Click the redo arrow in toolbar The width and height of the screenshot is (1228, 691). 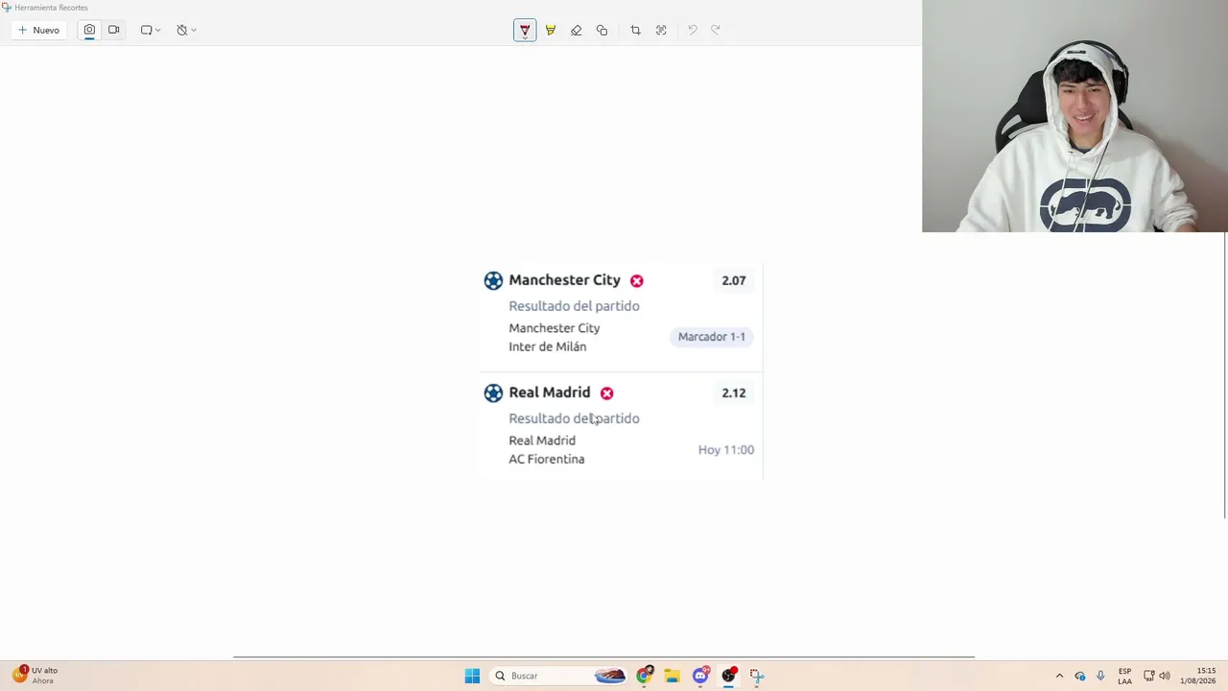(x=716, y=30)
